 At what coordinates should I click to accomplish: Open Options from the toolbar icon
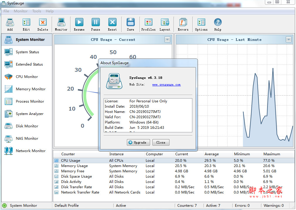tap(201, 24)
